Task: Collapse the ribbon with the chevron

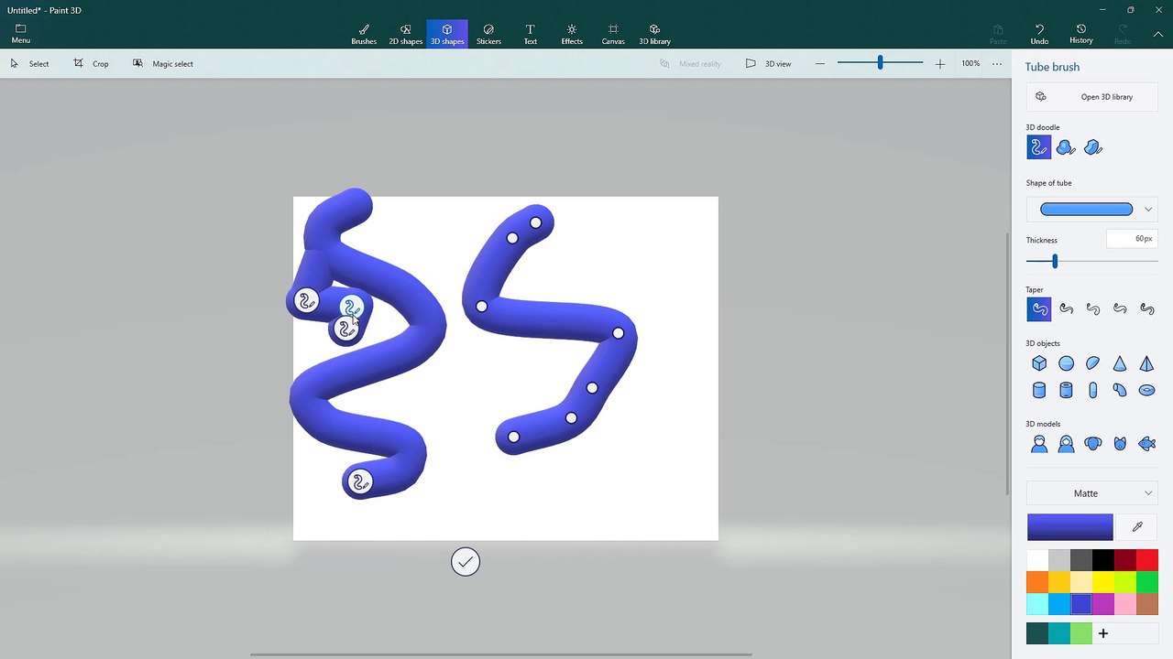Action: [x=1157, y=34]
